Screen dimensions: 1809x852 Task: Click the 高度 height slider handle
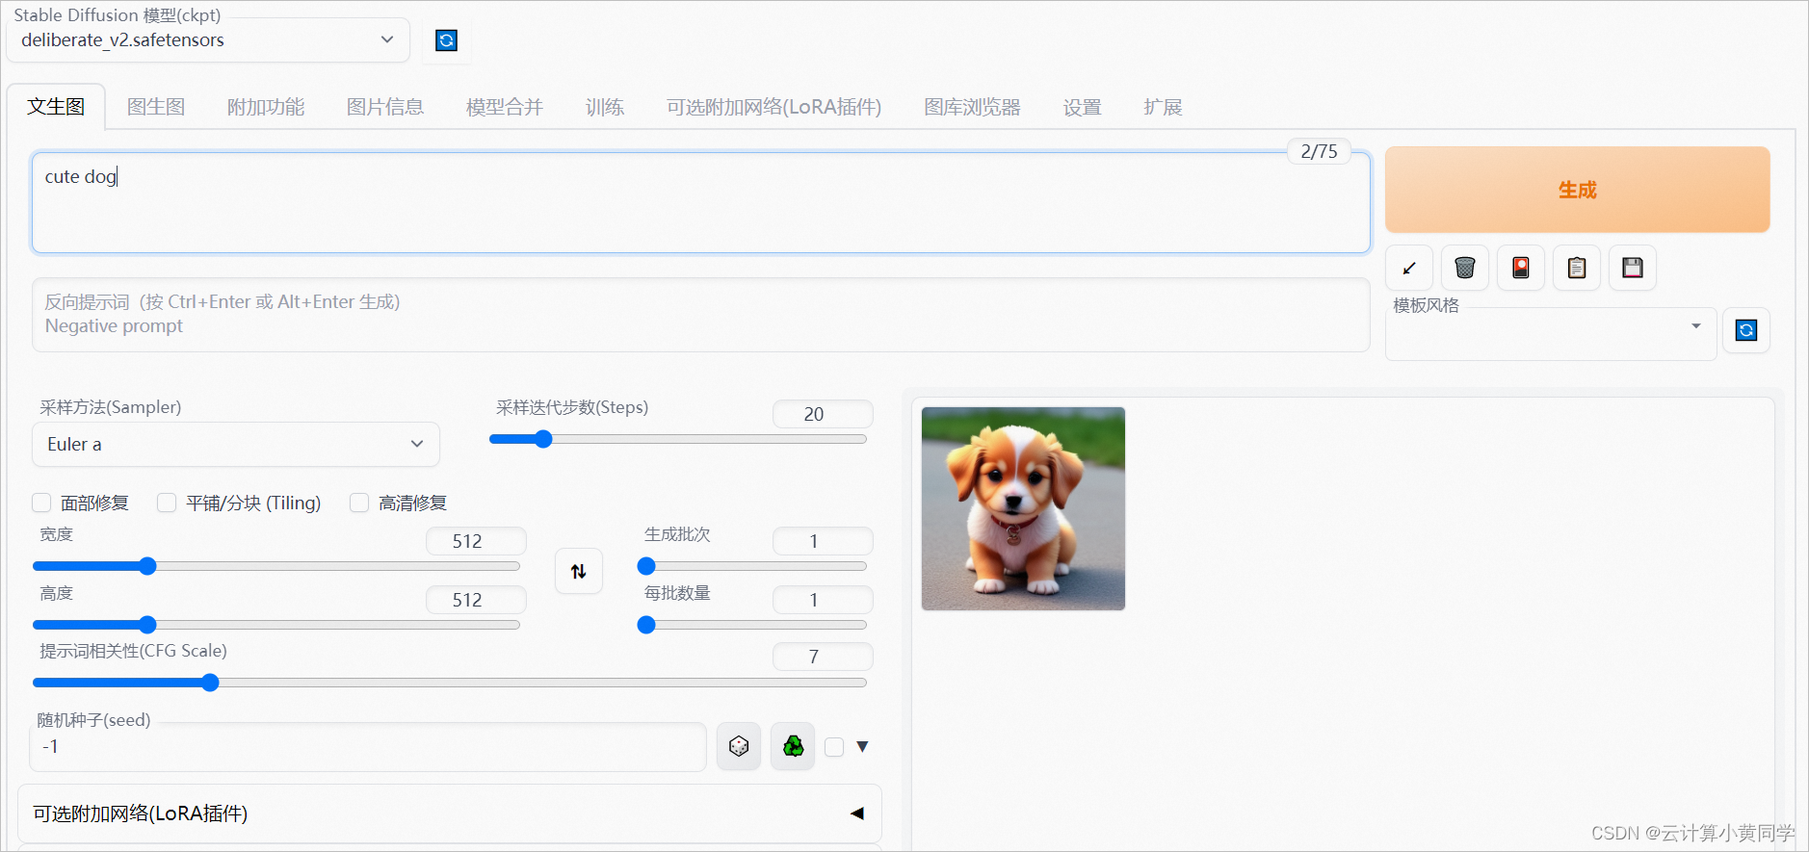(147, 625)
